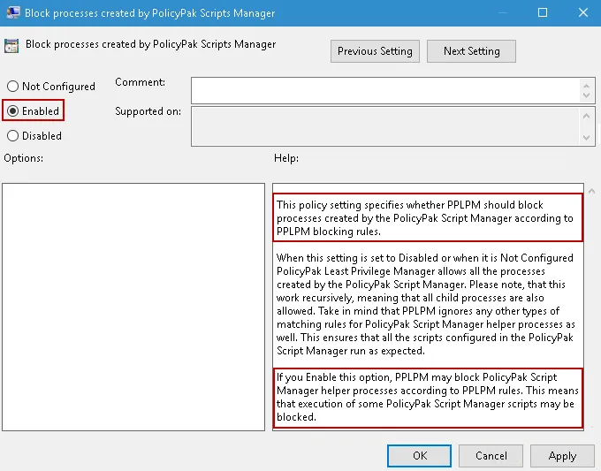Click the policy setting icon beside the heading
The height and width of the screenshot is (471, 601).
(12, 46)
